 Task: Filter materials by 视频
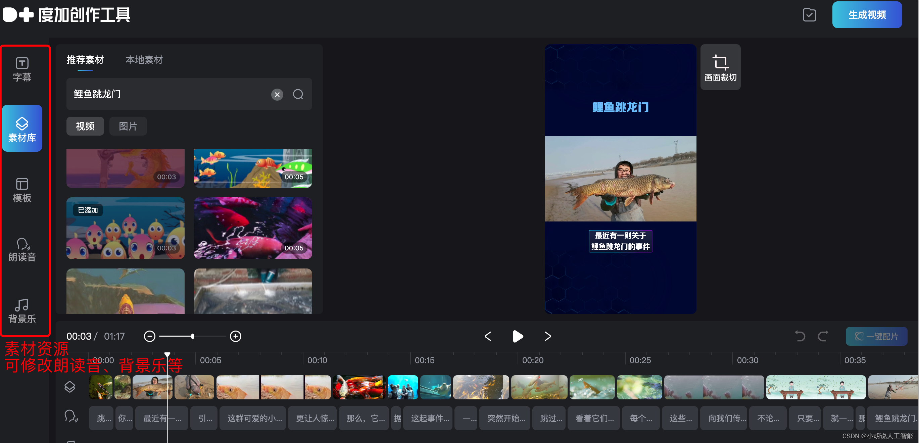[x=85, y=126]
